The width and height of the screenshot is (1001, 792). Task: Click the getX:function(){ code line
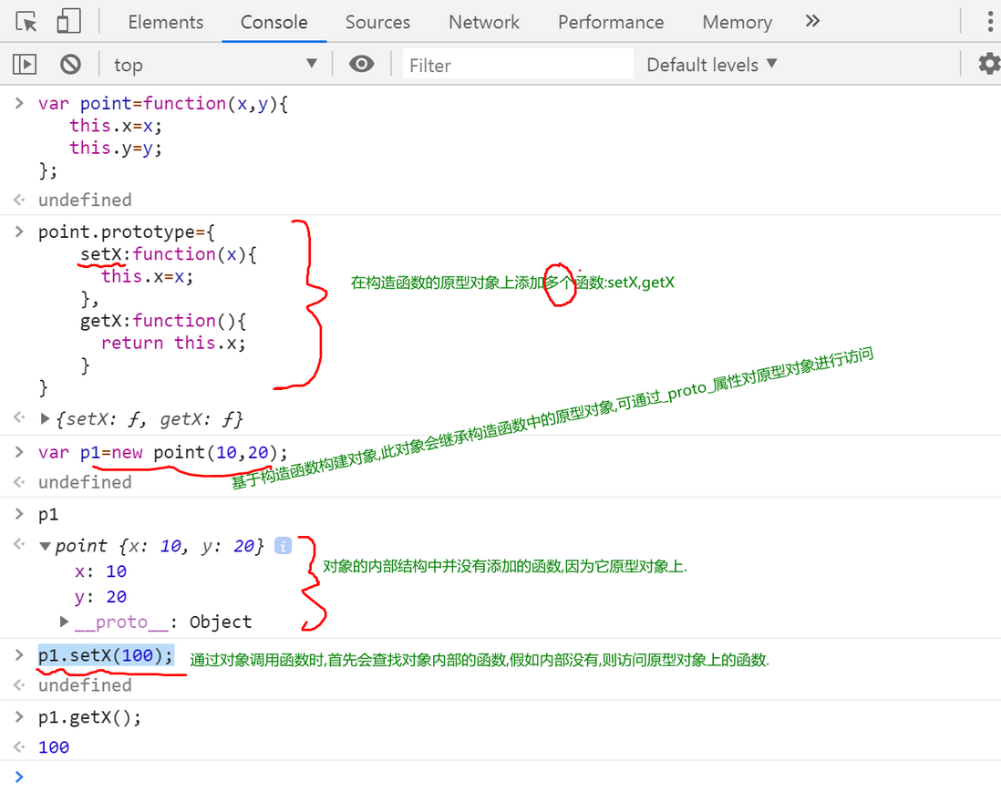pyautogui.click(x=163, y=321)
